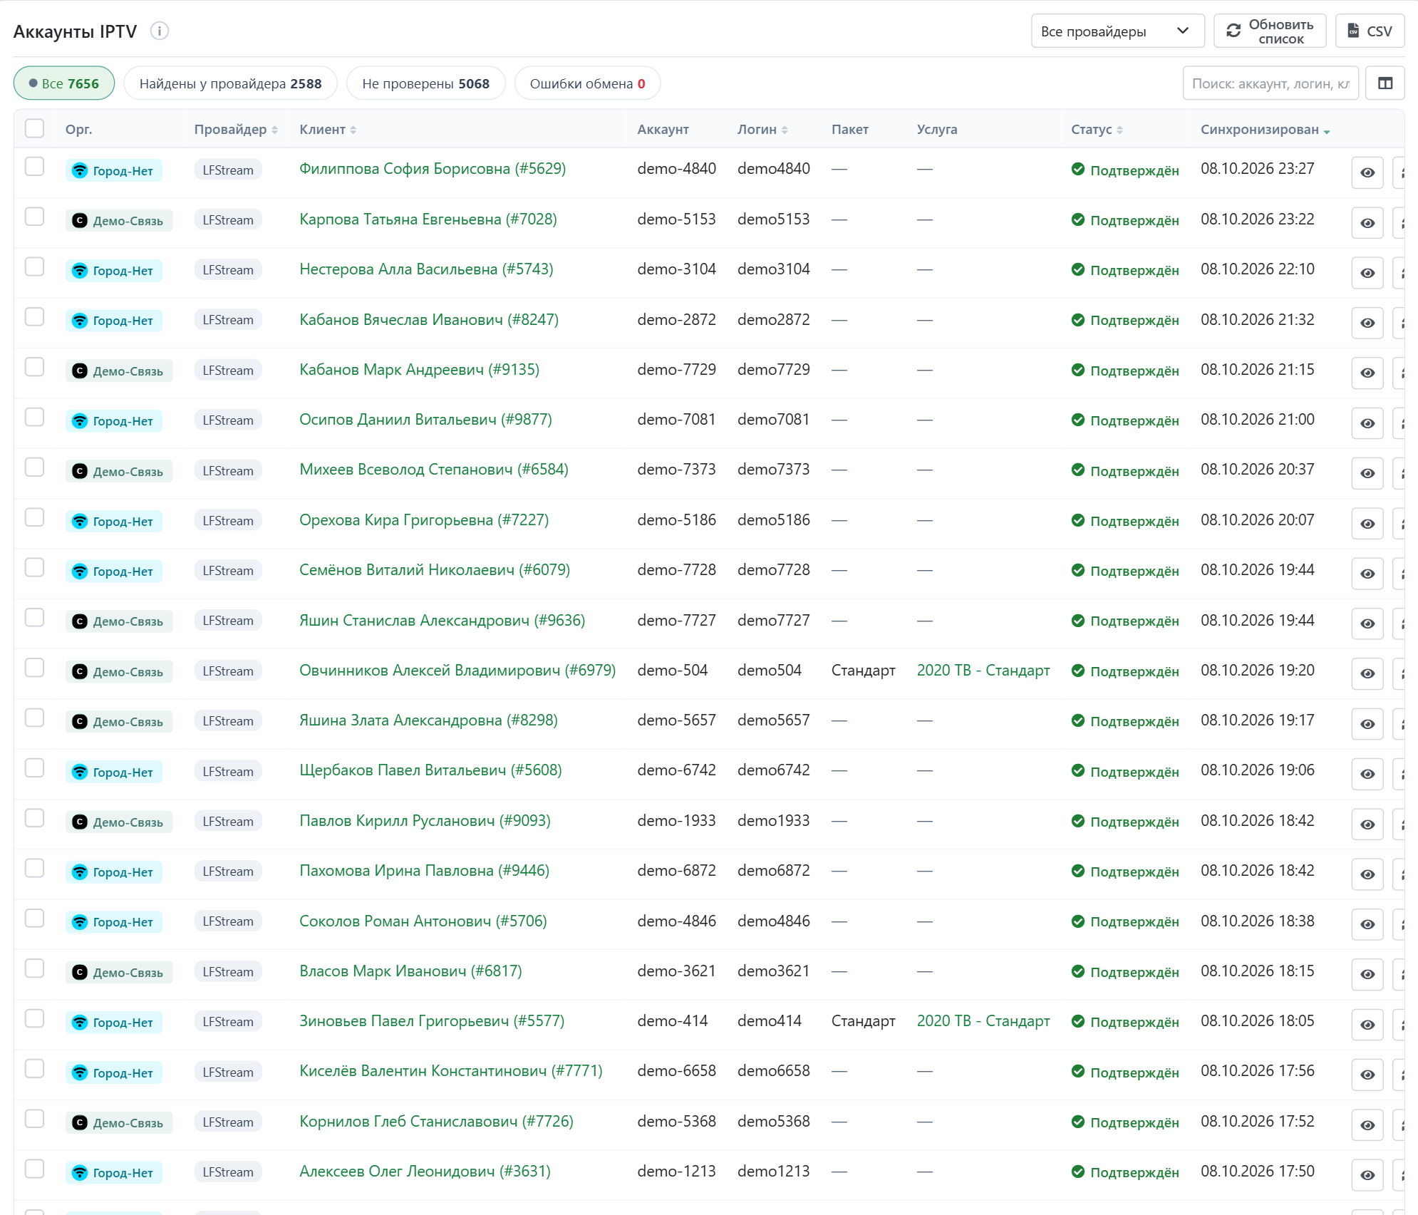Sort table by Логин column
Viewport: 1418px width, 1215px height.
tap(762, 130)
